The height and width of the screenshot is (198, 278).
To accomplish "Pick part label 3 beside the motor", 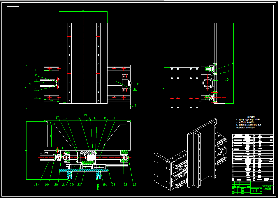I will click(x=36, y=80).
